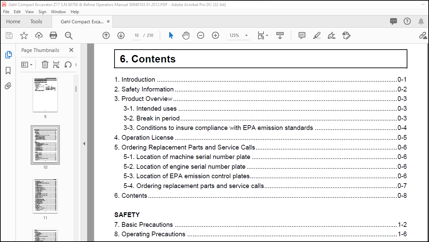Open the Sign menu

[42, 11]
